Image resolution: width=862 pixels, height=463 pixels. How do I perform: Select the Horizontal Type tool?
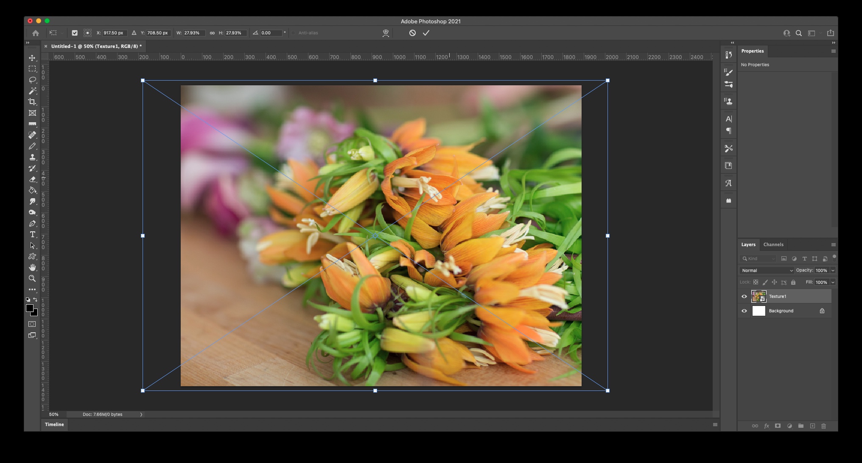click(x=32, y=234)
